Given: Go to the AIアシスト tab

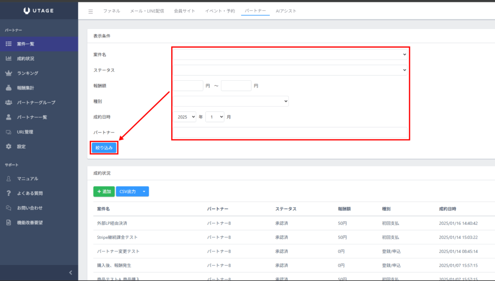Looking at the screenshot, I should (x=286, y=11).
